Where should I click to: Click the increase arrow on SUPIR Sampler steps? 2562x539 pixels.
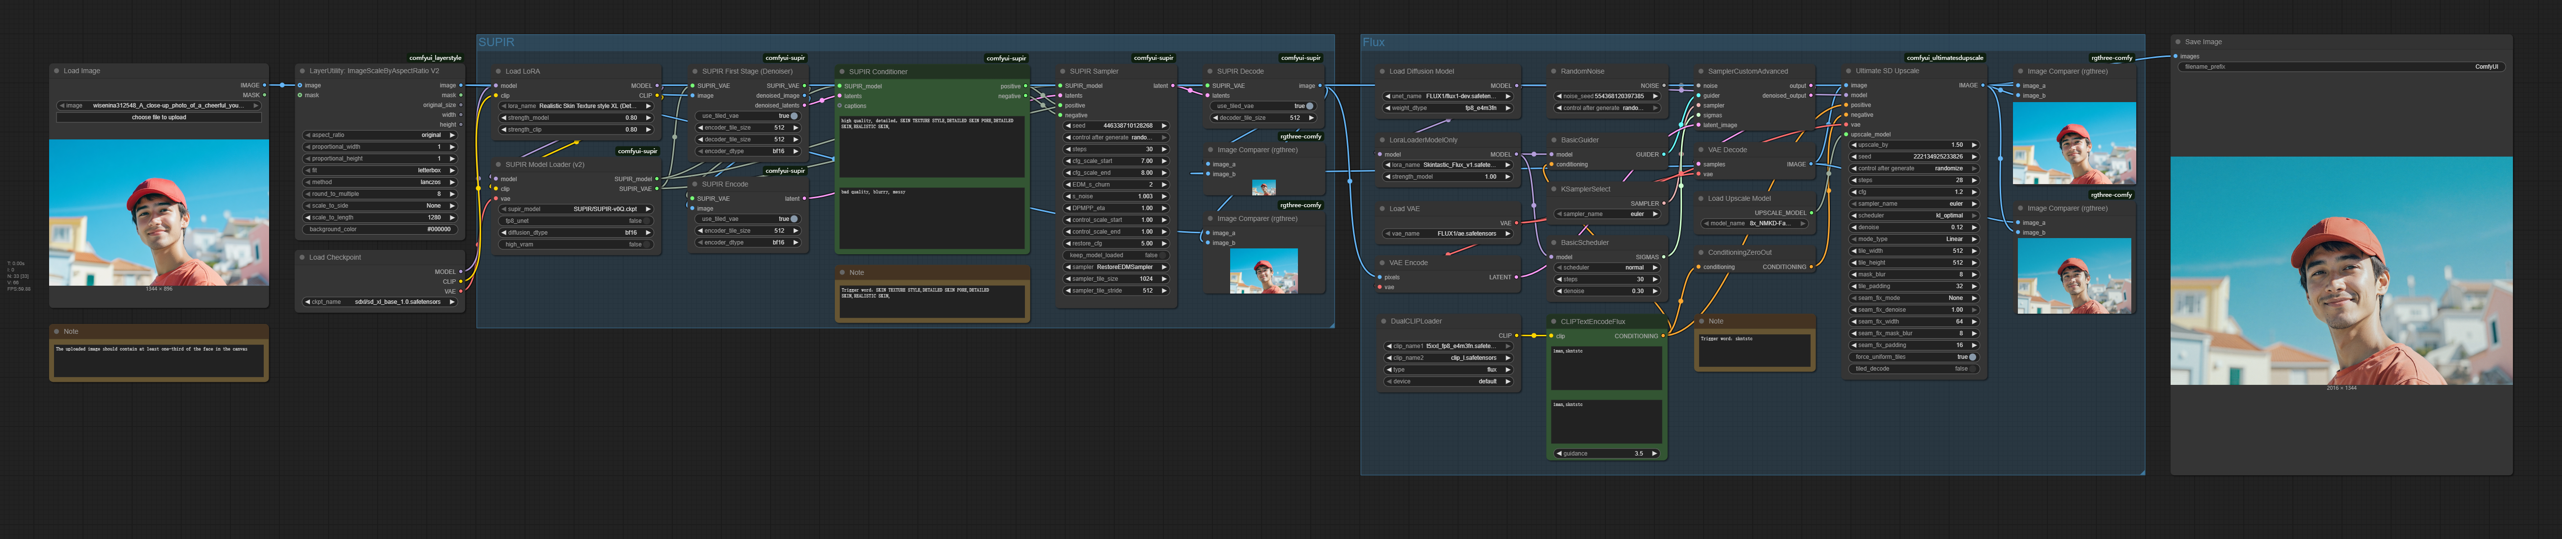click(1165, 149)
